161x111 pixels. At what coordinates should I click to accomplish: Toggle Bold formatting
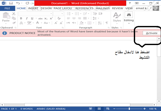(21, 18)
